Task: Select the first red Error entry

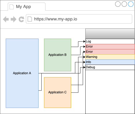Action: [110, 47]
